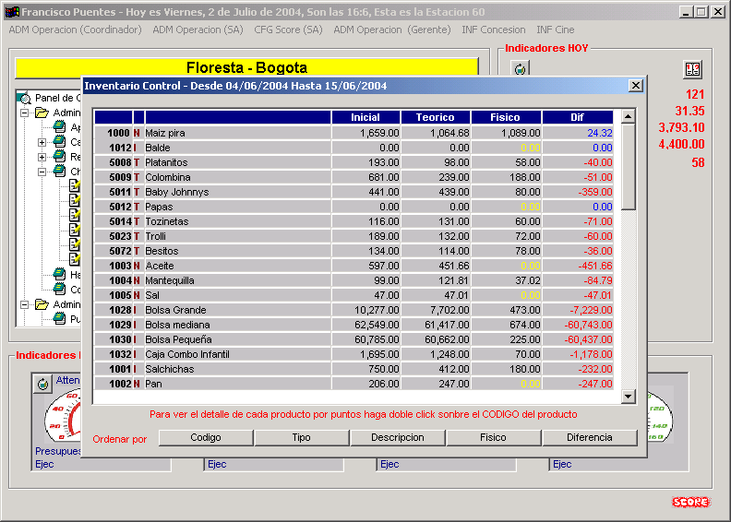731x522 pixels.
Task: Collapse the Ch tree node
Action: tap(42, 172)
